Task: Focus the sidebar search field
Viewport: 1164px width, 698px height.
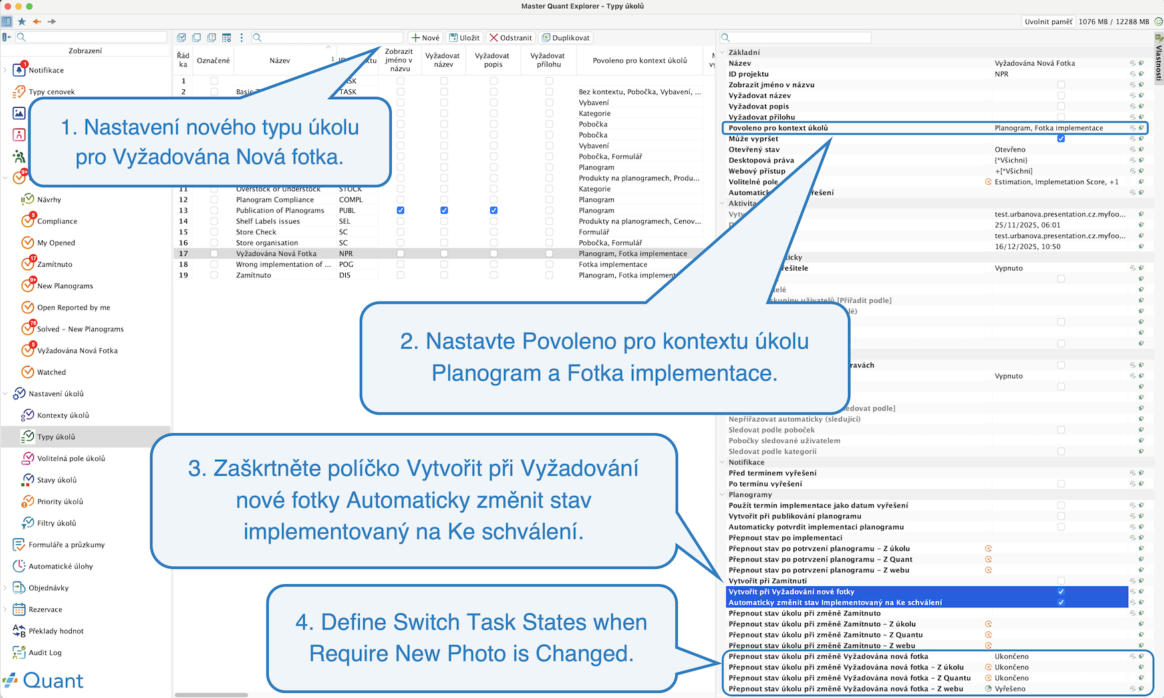Action: 91,37
